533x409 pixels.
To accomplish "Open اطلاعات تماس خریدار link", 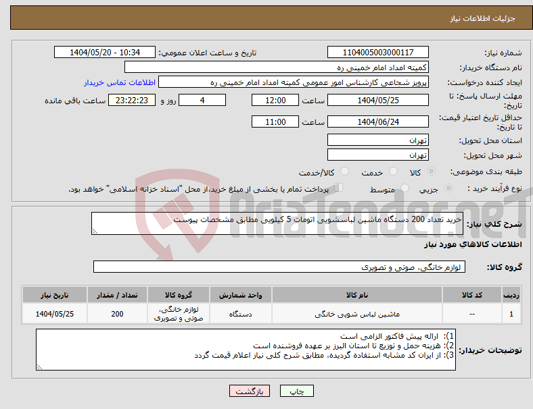I will [x=120, y=82].
